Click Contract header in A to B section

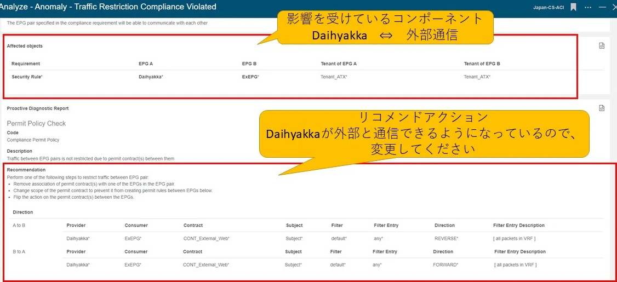tap(193, 226)
